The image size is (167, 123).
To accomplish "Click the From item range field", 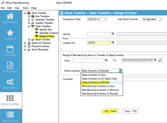I will tap(88, 61).
